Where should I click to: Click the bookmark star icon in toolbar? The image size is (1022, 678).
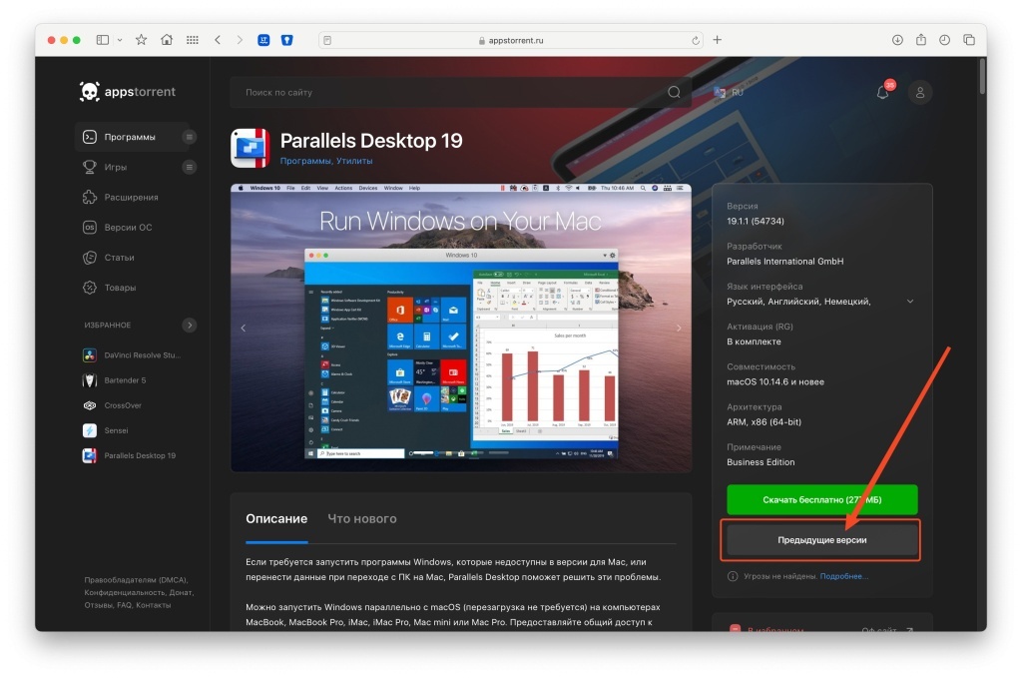[x=141, y=40]
